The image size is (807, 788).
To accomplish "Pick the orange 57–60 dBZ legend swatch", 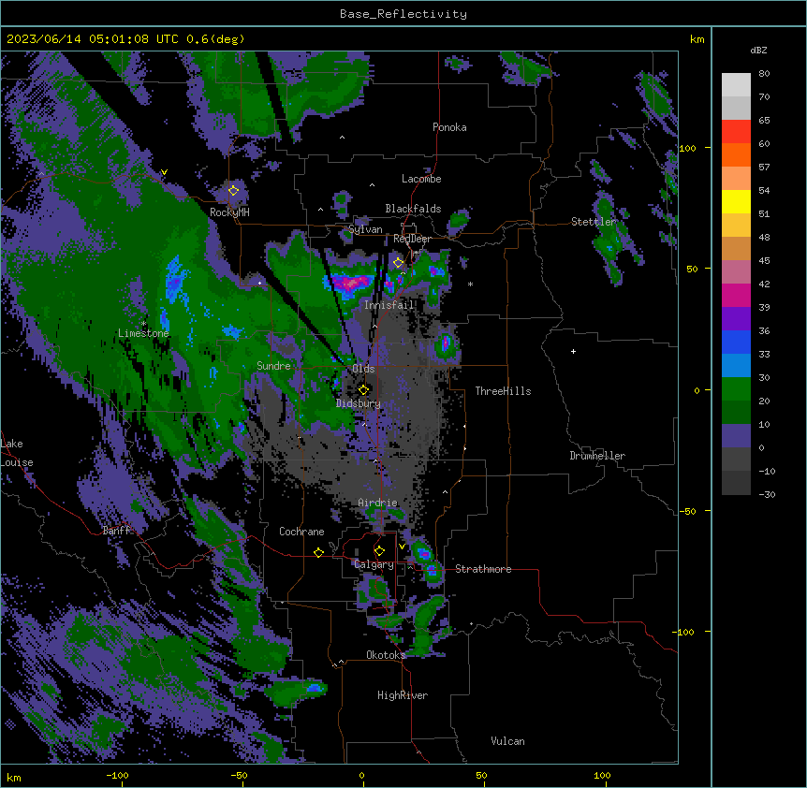I will [736, 154].
